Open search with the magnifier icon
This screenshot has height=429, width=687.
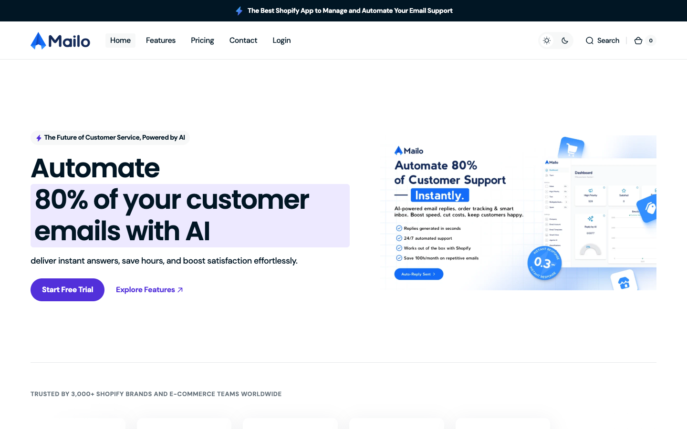[x=590, y=41]
